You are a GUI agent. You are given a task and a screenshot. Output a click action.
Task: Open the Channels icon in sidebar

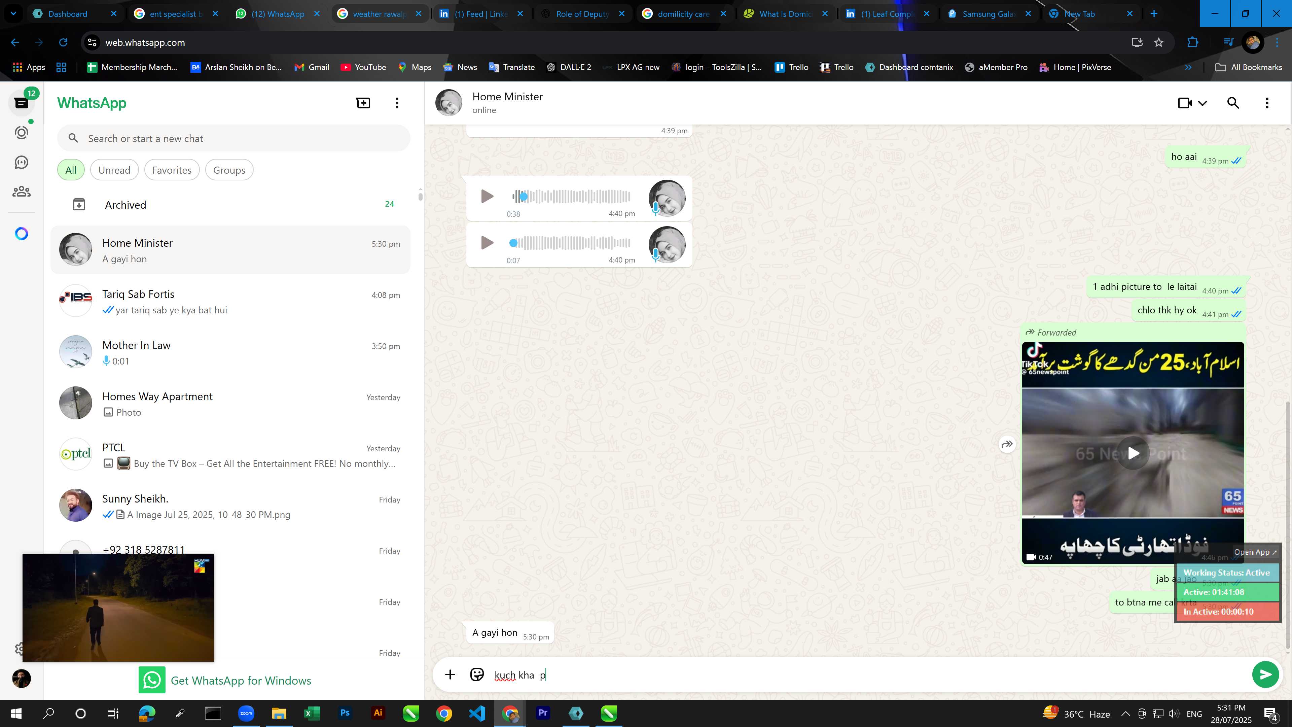(21, 162)
